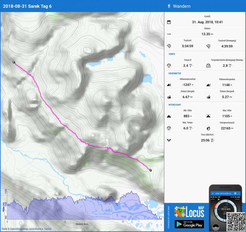
Task: Click the moving time clock icon beside 4:39:59
Action: 208,46
